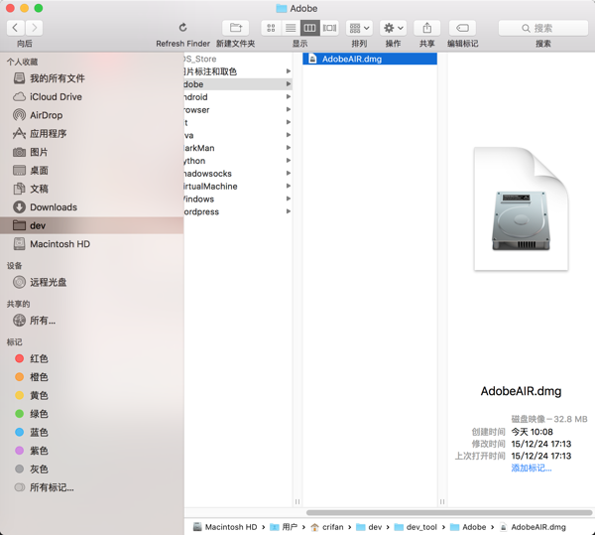Open the arrange (排列) dropdown
This screenshot has height=535, width=595.
pos(359,28)
